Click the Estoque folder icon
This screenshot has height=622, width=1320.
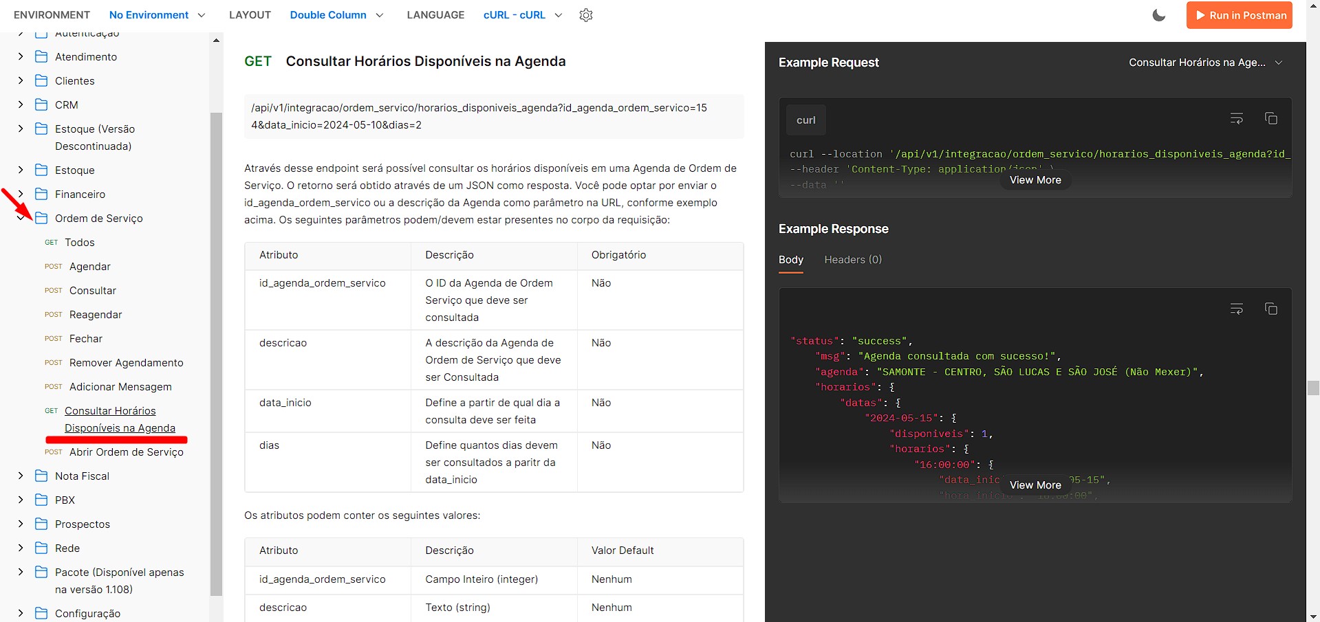pos(41,170)
